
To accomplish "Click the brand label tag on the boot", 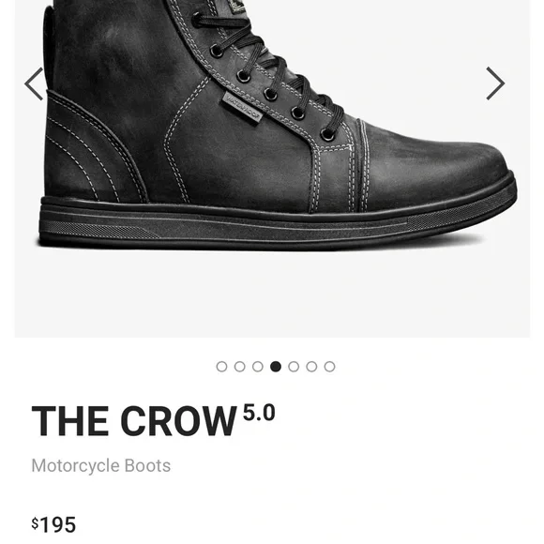I will [243, 108].
